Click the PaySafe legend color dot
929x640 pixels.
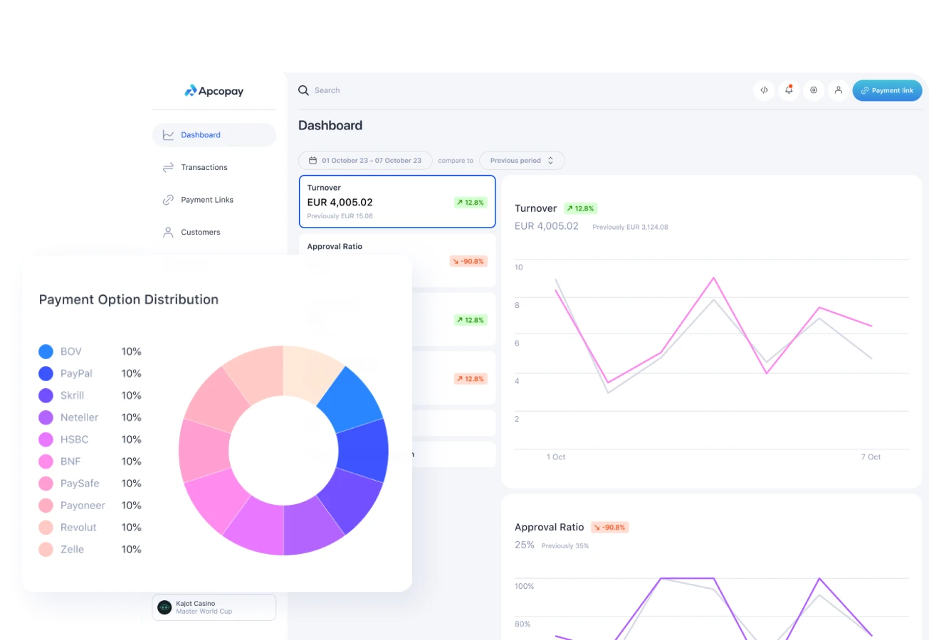pos(46,484)
